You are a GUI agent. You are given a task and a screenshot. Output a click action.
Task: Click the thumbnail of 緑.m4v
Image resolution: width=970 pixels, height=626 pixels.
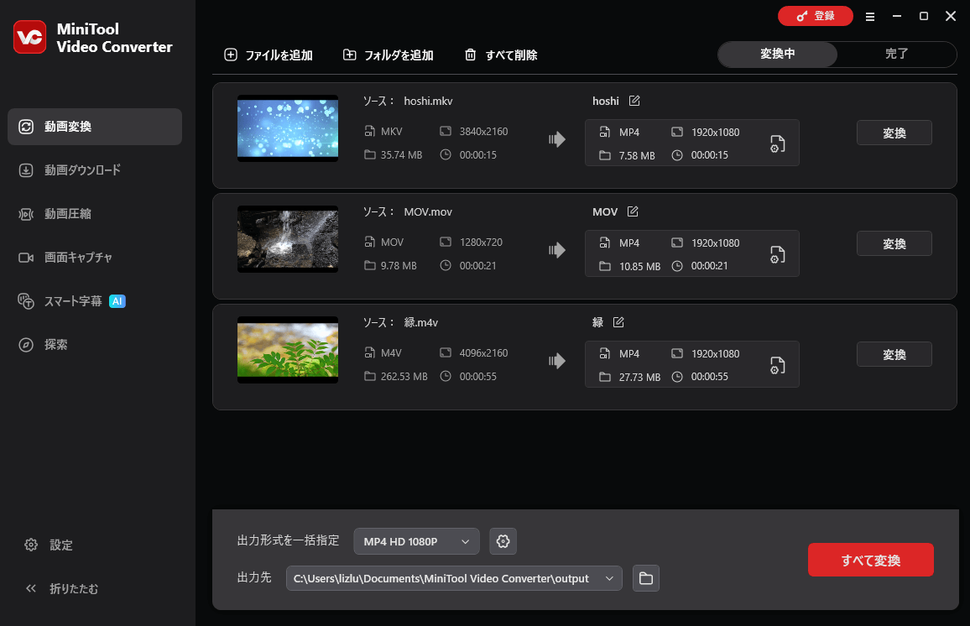coord(288,350)
